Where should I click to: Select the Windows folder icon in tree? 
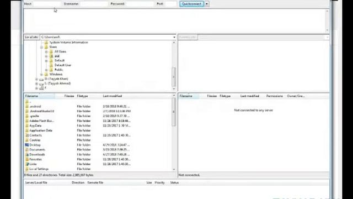tap(46, 75)
